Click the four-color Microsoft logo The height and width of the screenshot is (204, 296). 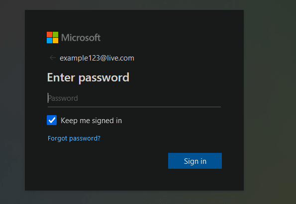[52, 38]
